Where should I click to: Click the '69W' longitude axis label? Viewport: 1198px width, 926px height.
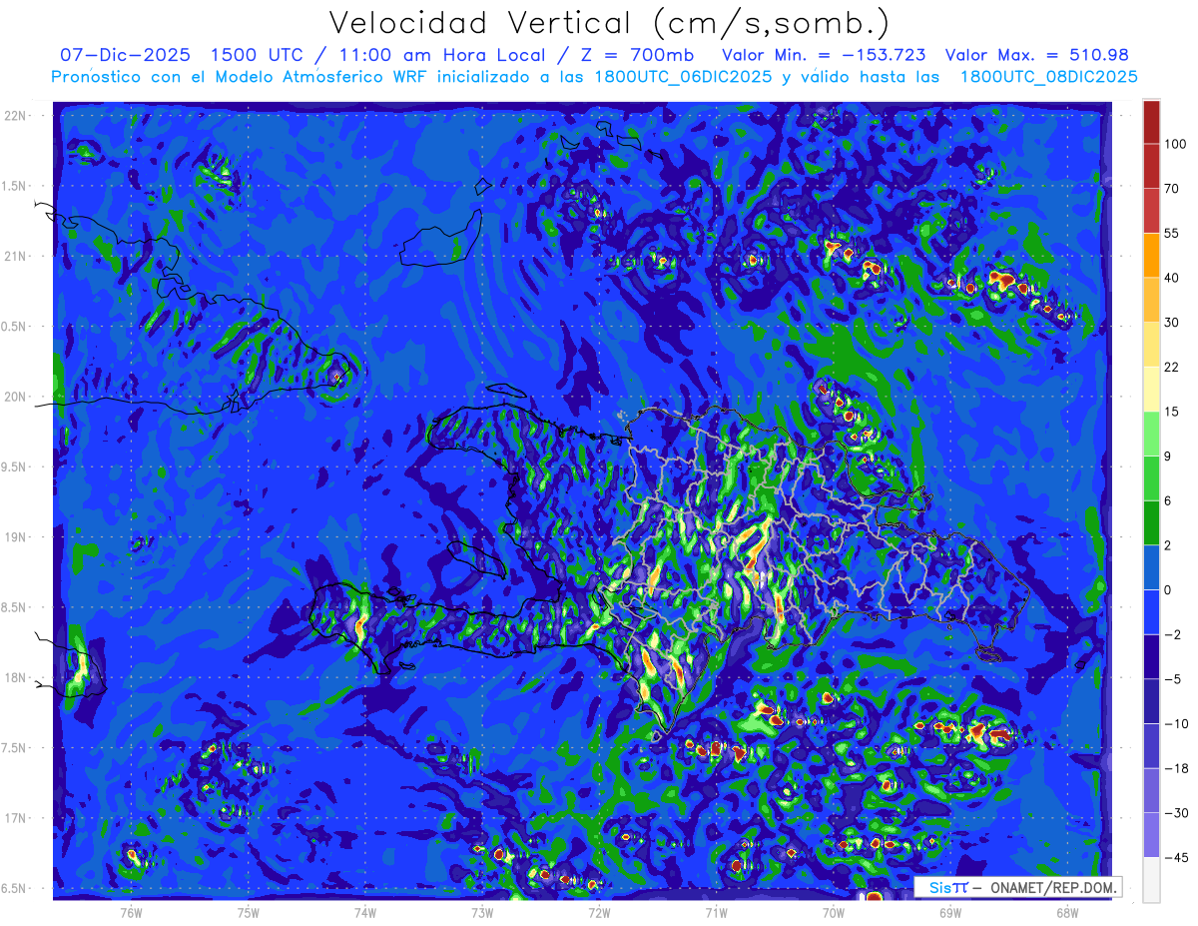click(950, 912)
